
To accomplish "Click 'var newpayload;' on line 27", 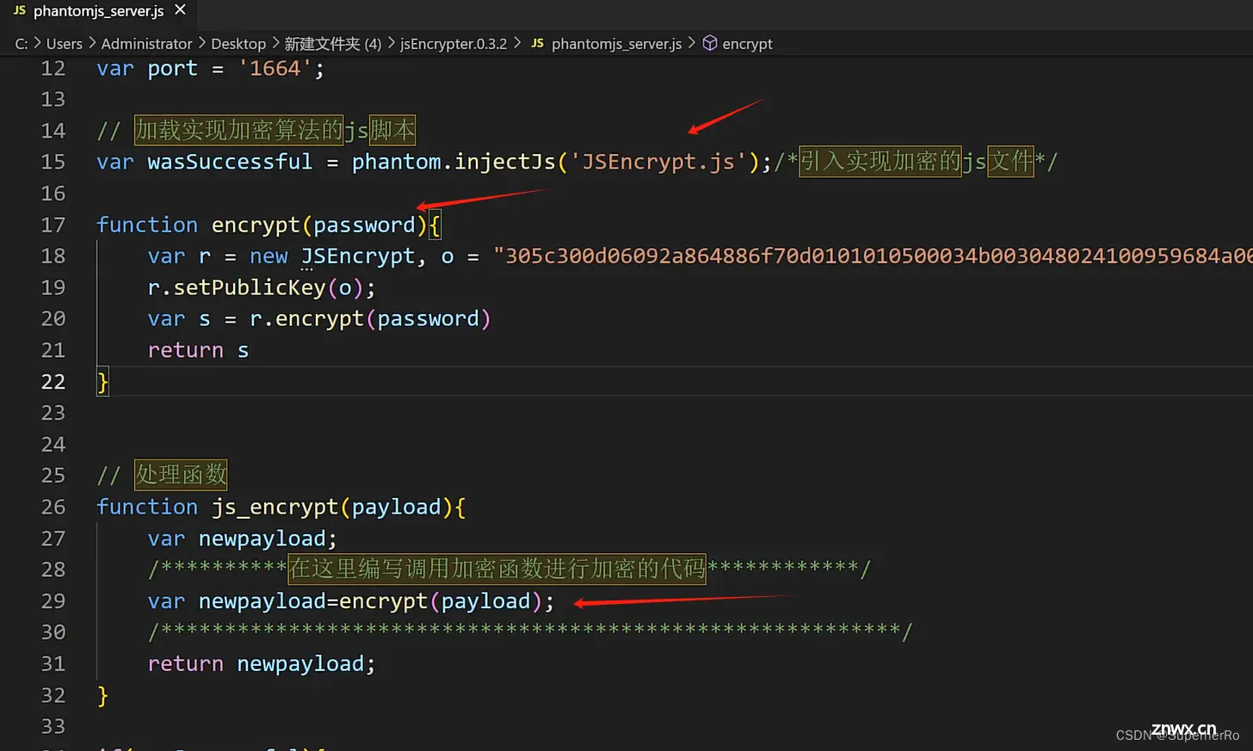I will click(x=242, y=539).
